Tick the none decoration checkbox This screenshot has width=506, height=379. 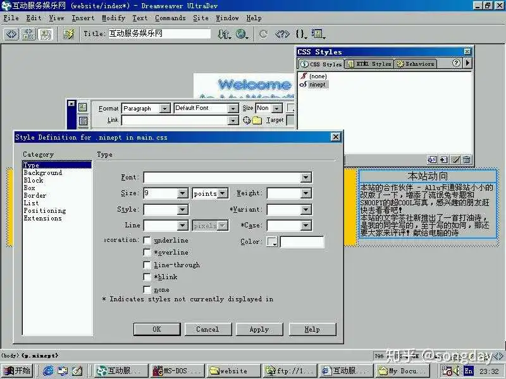[x=147, y=289]
